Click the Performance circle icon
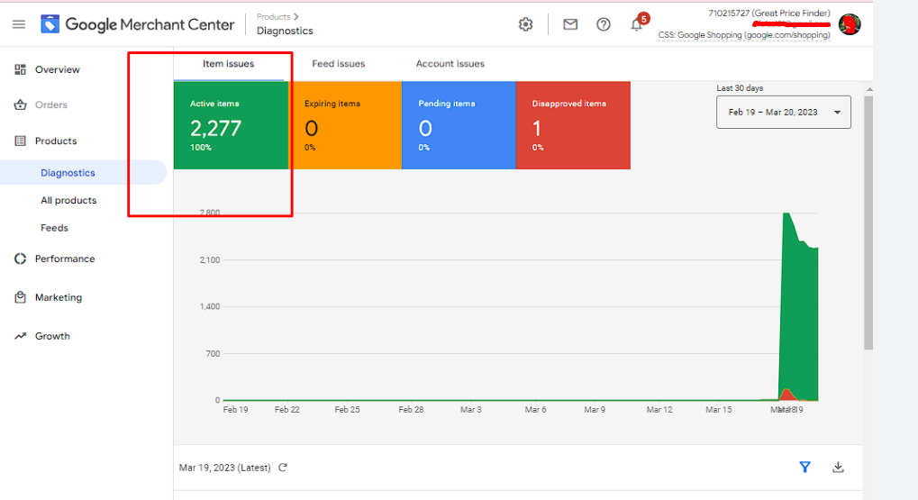The width and height of the screenshot is (918, 500). pos(21,259)
